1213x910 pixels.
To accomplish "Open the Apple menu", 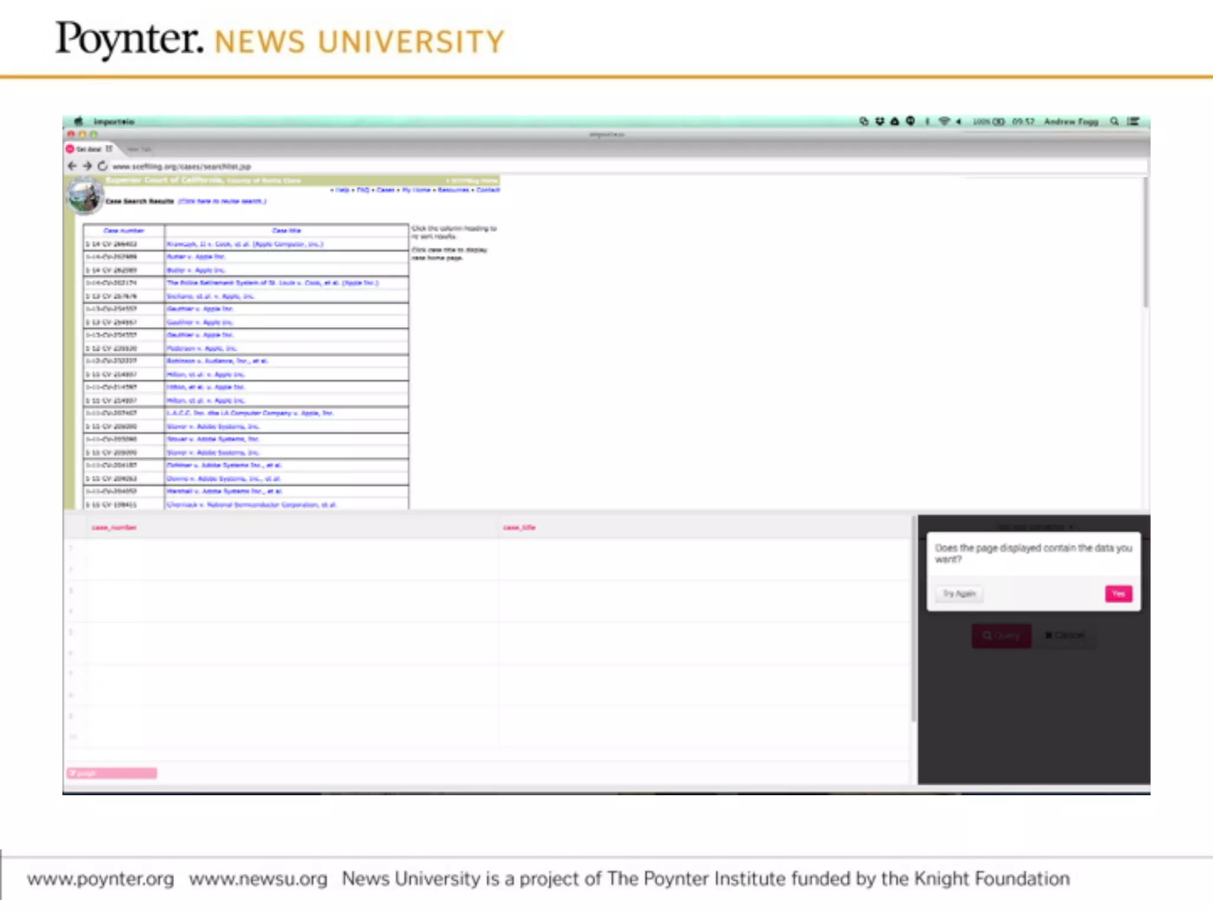I will pos(79,121).
